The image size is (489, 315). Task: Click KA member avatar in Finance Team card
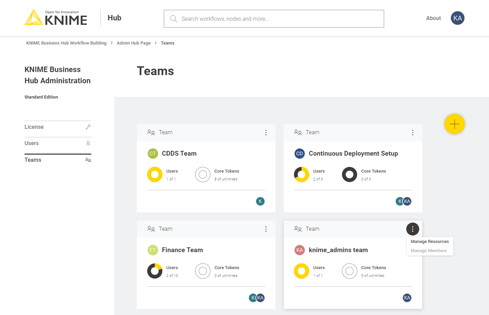261,298
